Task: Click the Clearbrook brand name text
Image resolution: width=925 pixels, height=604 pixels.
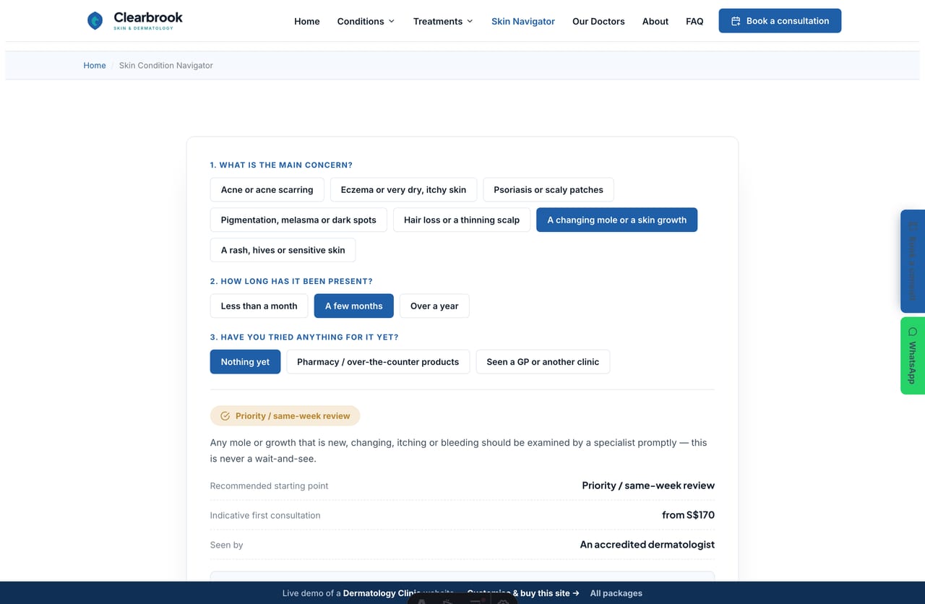Action: click(148, 17)
